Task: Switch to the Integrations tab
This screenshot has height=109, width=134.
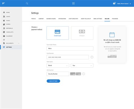Action: (62, 19)
